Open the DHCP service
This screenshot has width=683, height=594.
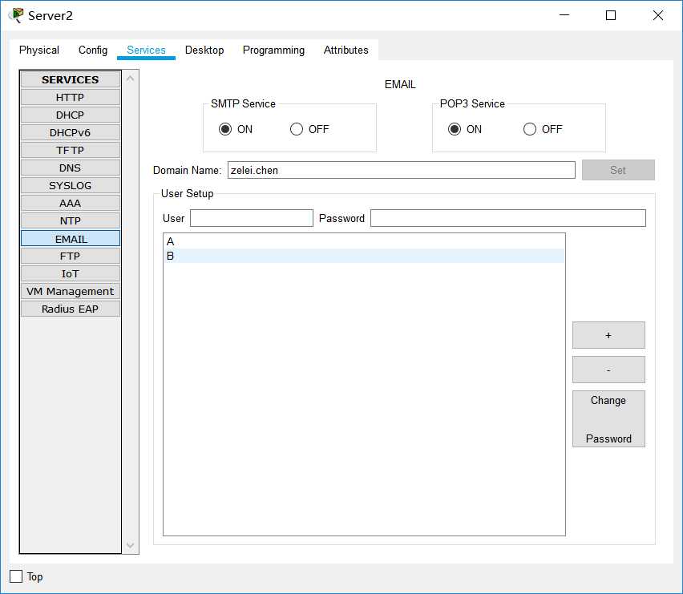[70, 115]
